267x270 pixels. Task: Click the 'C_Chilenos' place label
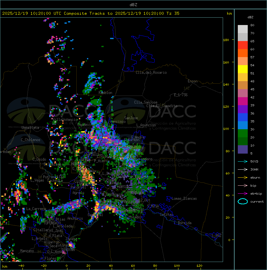pos(30,140)
